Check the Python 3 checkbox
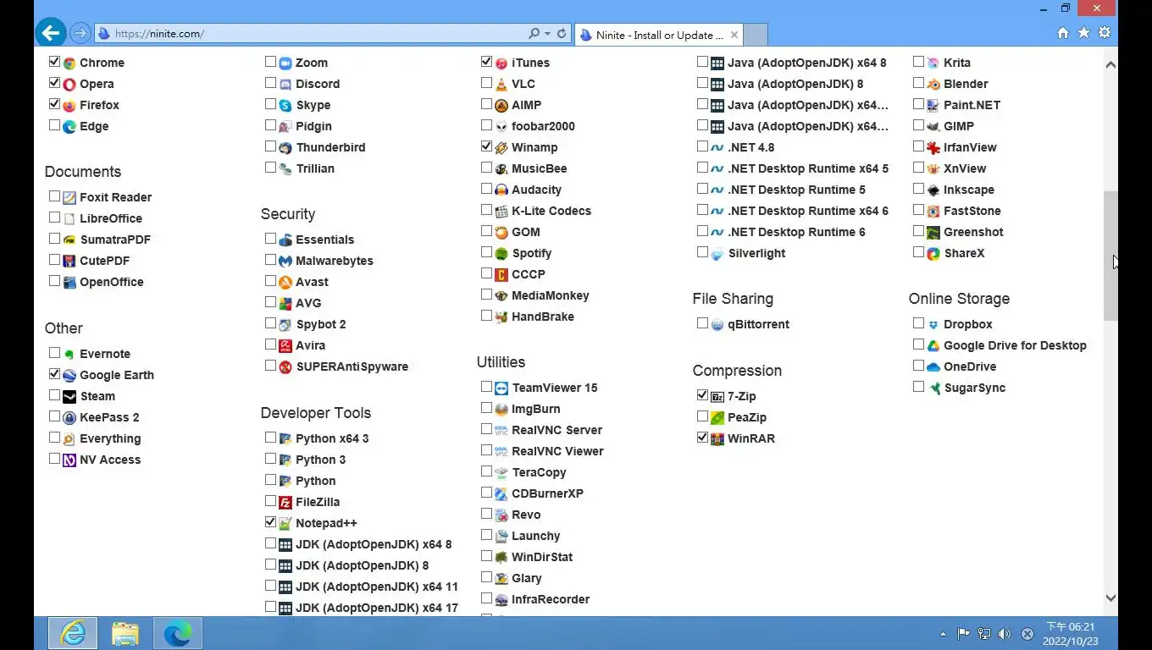The height and width of the screenshot is (650, 1152). 270,459
